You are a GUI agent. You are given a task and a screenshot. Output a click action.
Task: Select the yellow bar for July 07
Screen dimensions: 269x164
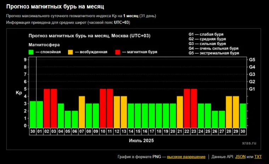point(82,112)
